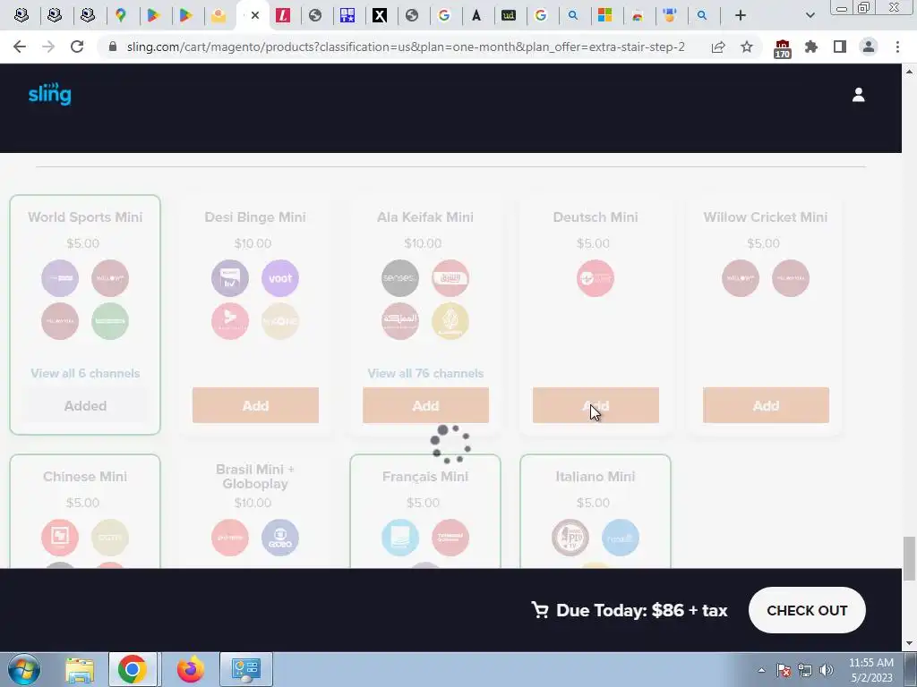Click the red channel icon in Deutsch Mini

[596, 278]
